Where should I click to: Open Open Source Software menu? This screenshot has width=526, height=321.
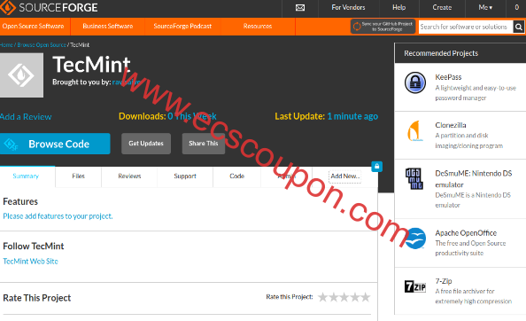click(34, 27)
